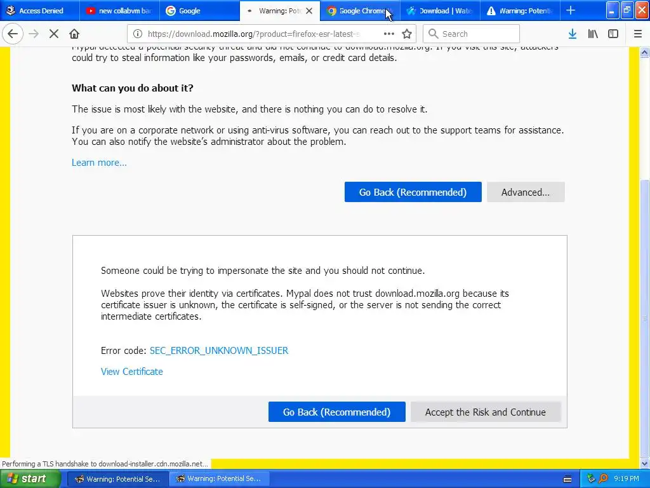Image resolution: width=650 pixels, height=488 pixels.
Task: Click the address bar URL field
Action: [x=254, y=34]
